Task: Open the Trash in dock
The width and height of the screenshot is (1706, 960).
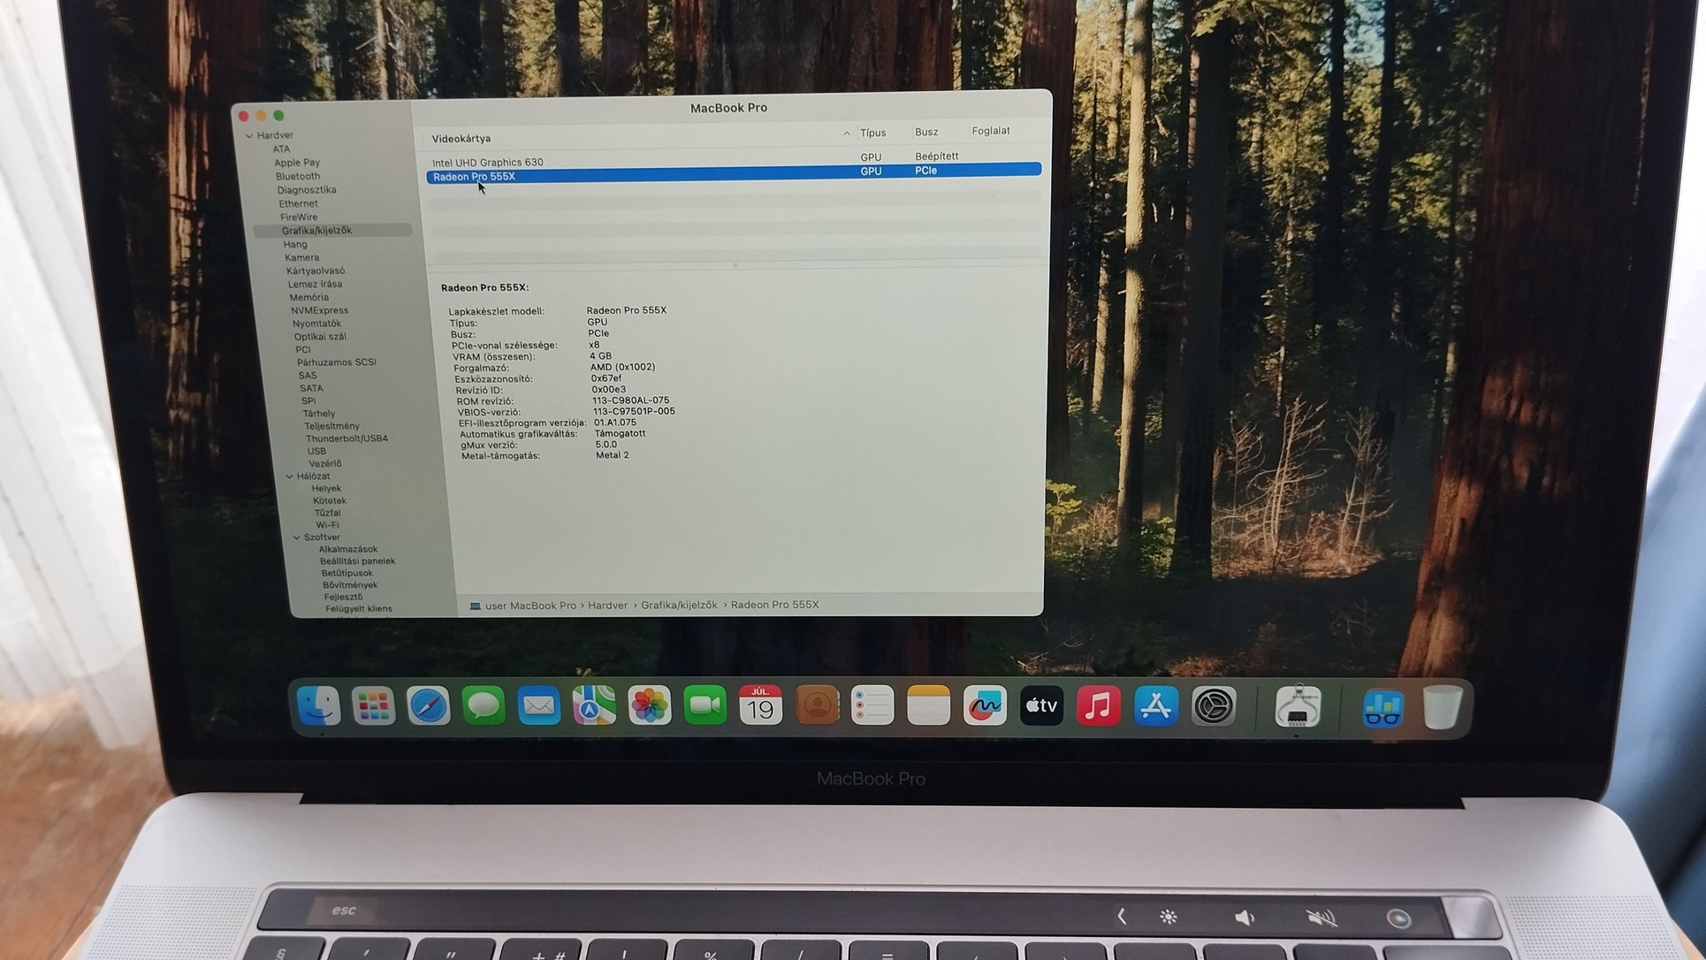Action: coord(1441,706)
